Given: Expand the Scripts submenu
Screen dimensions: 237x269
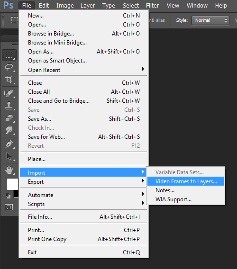Looking at the screenshot, I should (x=83, y=204).
